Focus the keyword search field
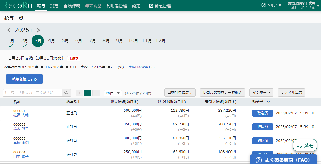This screenshot has height=164, width=321. (x=32, y=93)
